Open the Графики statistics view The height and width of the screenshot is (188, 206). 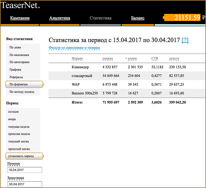pyautogui.click(x=15, y=70)
